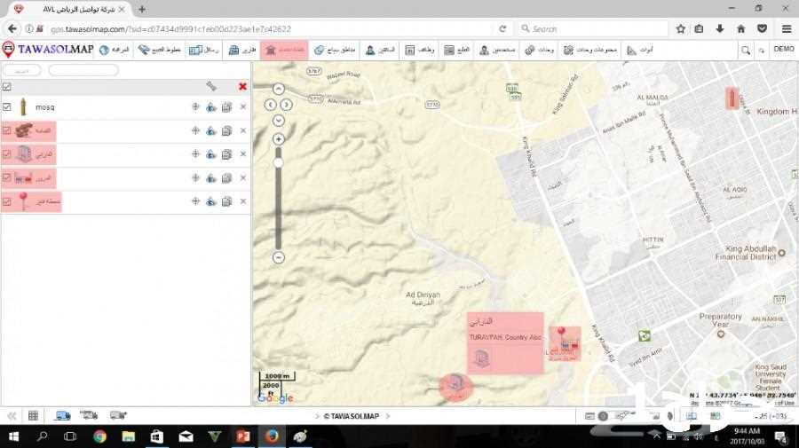Screen dimensions: 799x448
Task: Remove the building icon row with its X
Action: tap(243, 154)
